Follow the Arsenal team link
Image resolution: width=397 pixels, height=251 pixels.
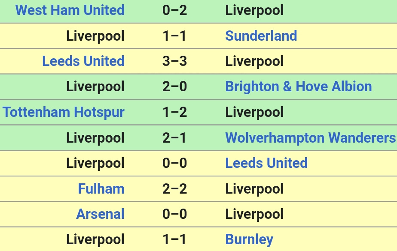point(100,214)
